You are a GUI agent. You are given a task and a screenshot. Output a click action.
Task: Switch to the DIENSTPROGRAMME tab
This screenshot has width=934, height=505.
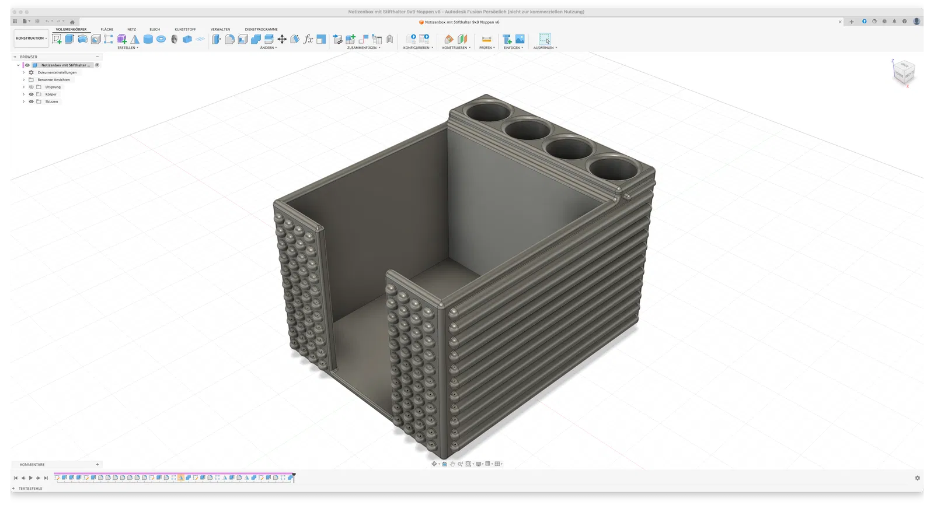262,29
